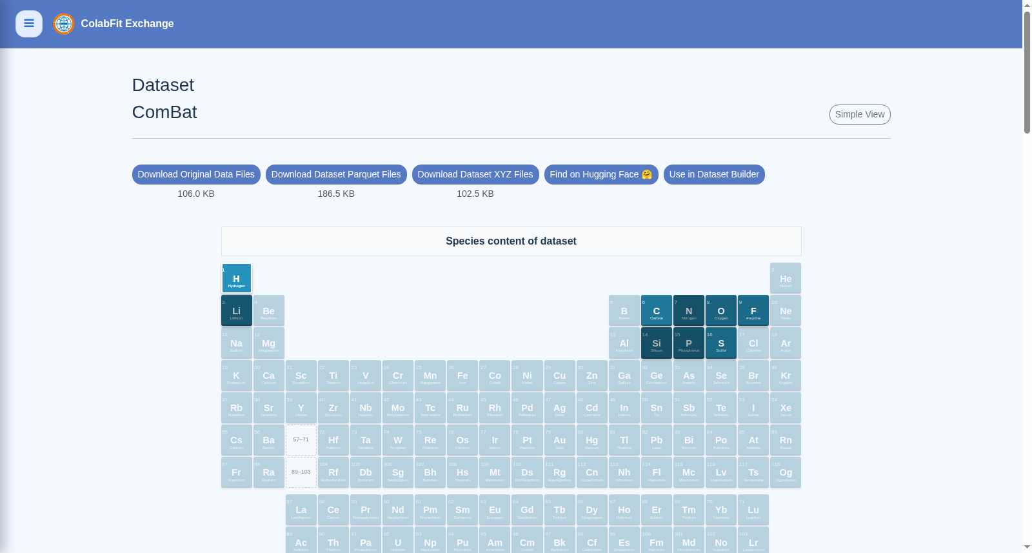Image resolution: width=1032 pixels, height=553 pixels.
Task: Download Dataset XYZ Files
Action: tap(475, 174)
